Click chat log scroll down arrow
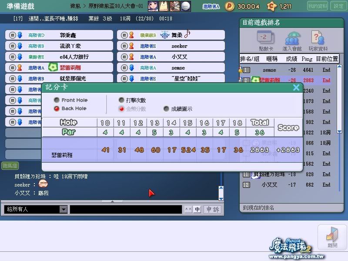Viewport: 348px width, 261px height. [x=221, y=199]
